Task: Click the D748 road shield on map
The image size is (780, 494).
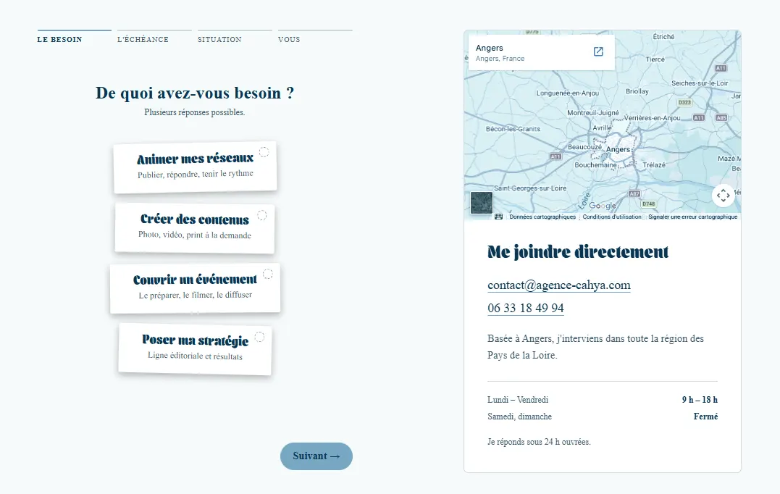Action: [649, 204]
